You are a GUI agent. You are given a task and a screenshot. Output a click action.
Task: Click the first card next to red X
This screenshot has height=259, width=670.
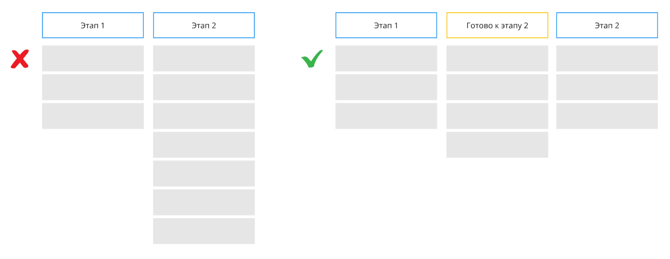click(93, 58)
